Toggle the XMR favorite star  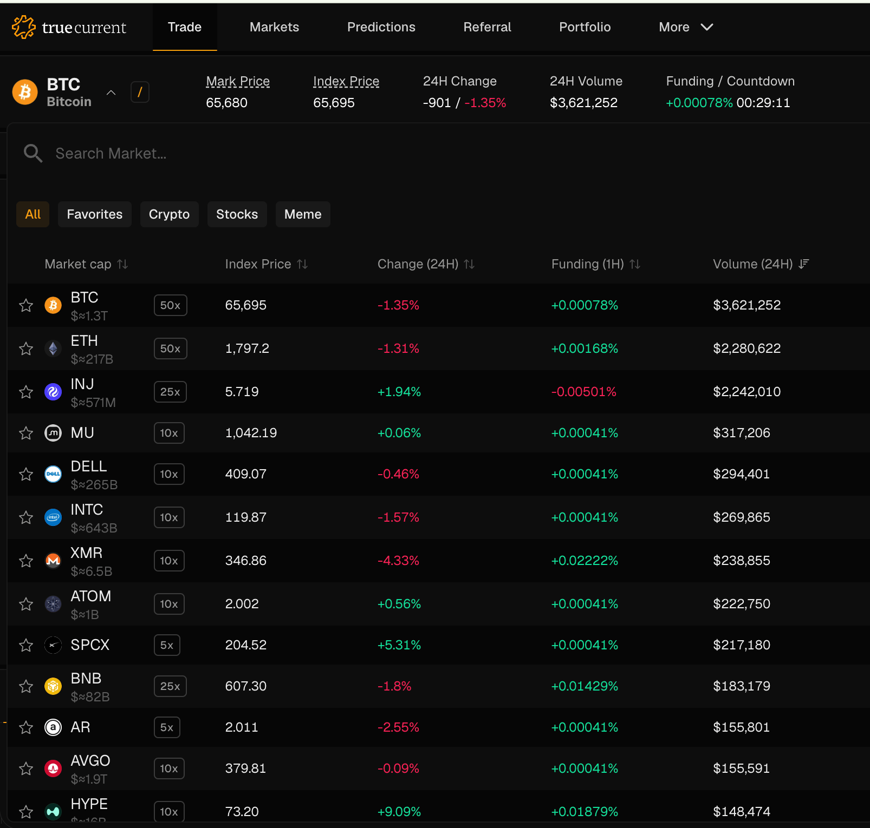26,561
